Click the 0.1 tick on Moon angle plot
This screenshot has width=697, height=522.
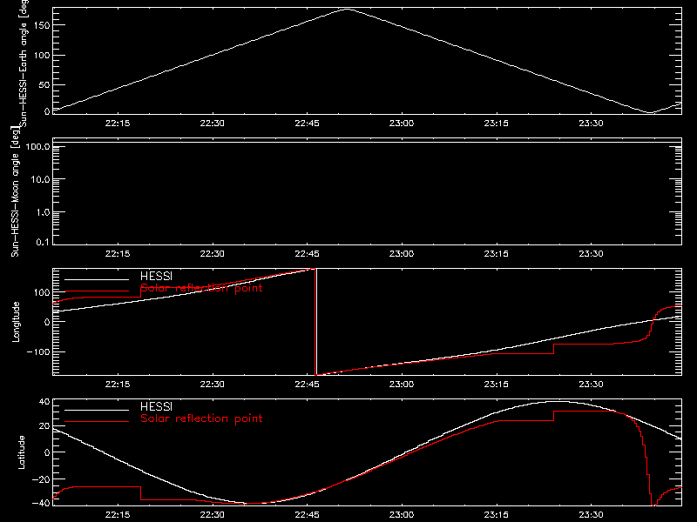(43, 242)
